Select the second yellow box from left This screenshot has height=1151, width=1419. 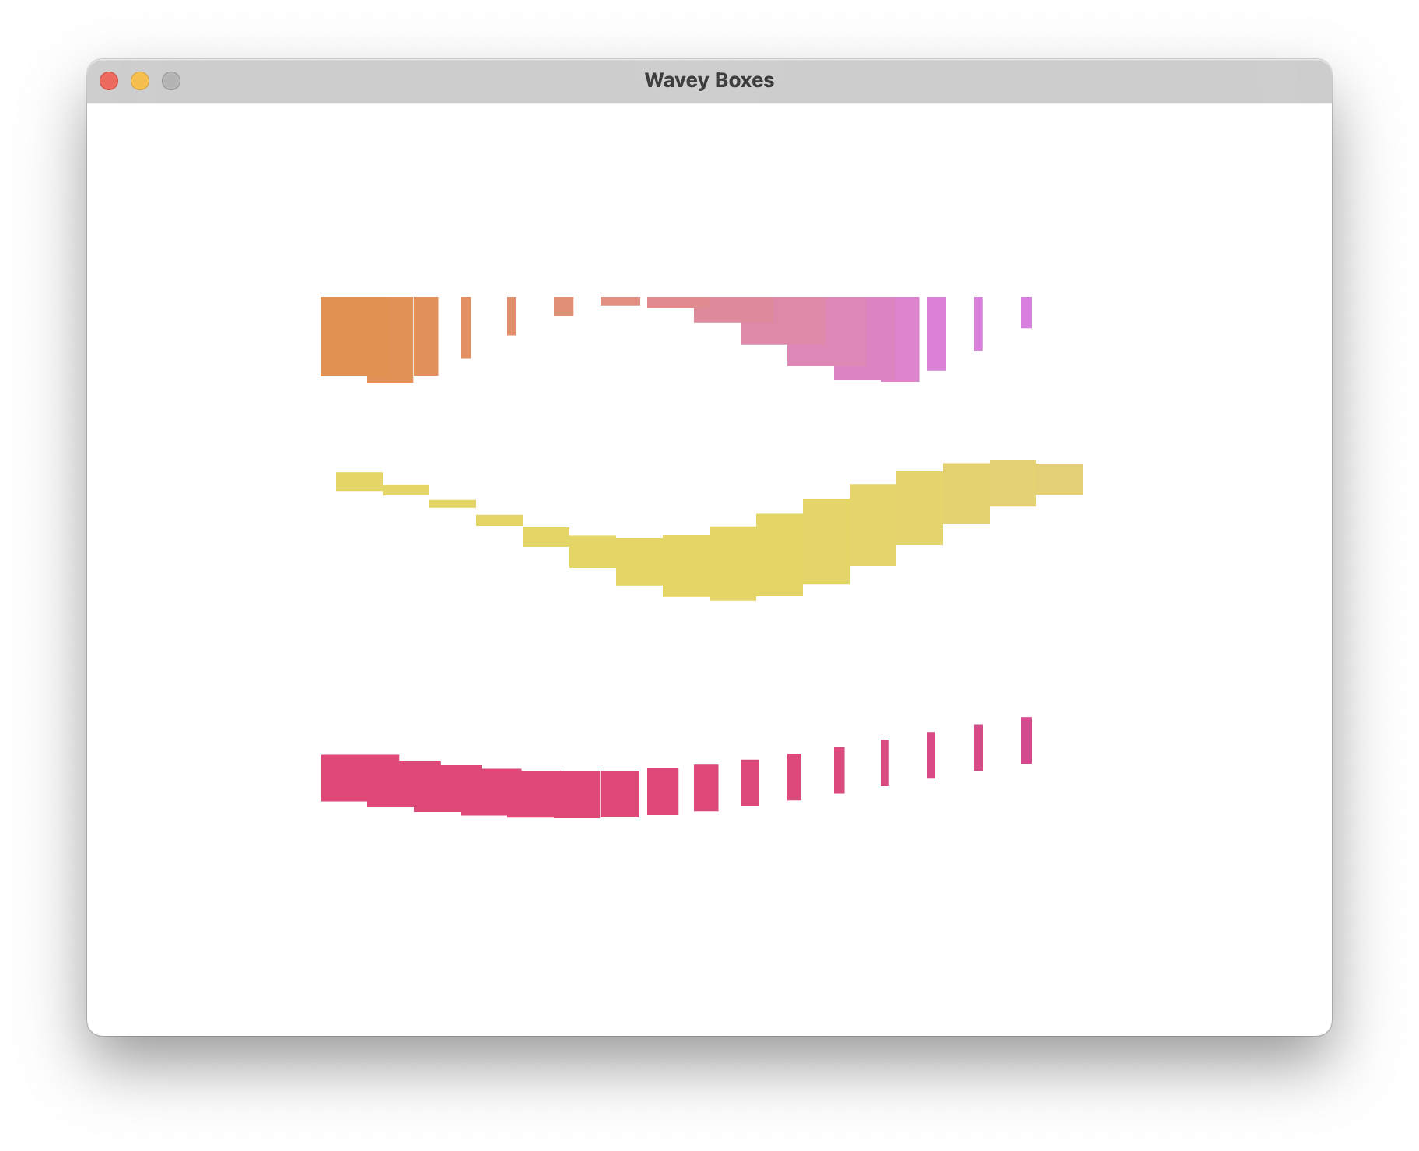tap(405, 490)
